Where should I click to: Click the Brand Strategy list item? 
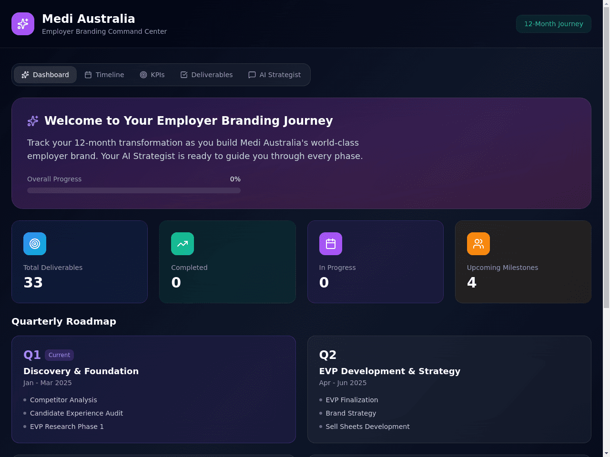pyautogui.click(x=351, y=413)
